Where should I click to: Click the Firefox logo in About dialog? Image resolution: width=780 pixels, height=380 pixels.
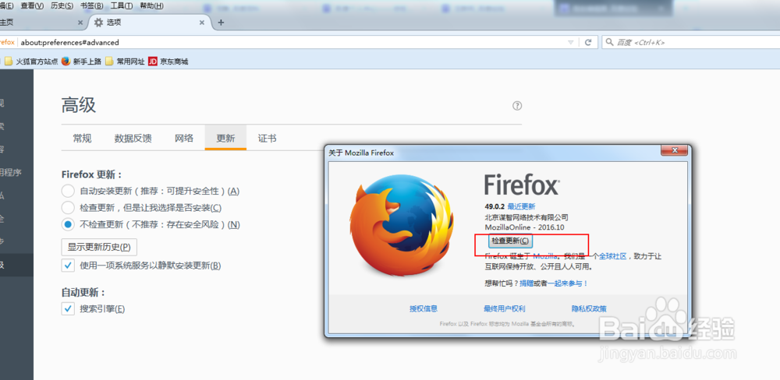click(402, 224)
